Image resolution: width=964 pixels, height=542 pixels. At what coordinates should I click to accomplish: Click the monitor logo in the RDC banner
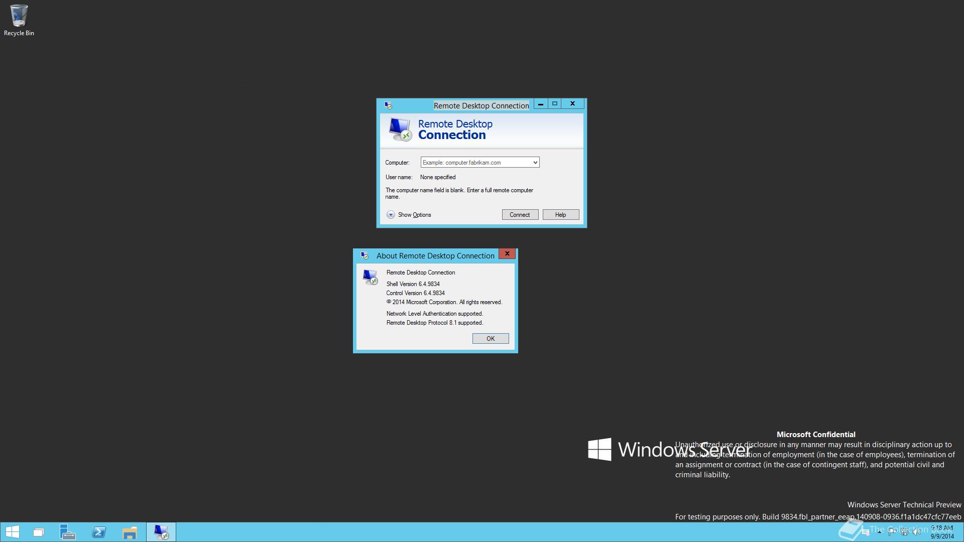[x=400, y=129]
